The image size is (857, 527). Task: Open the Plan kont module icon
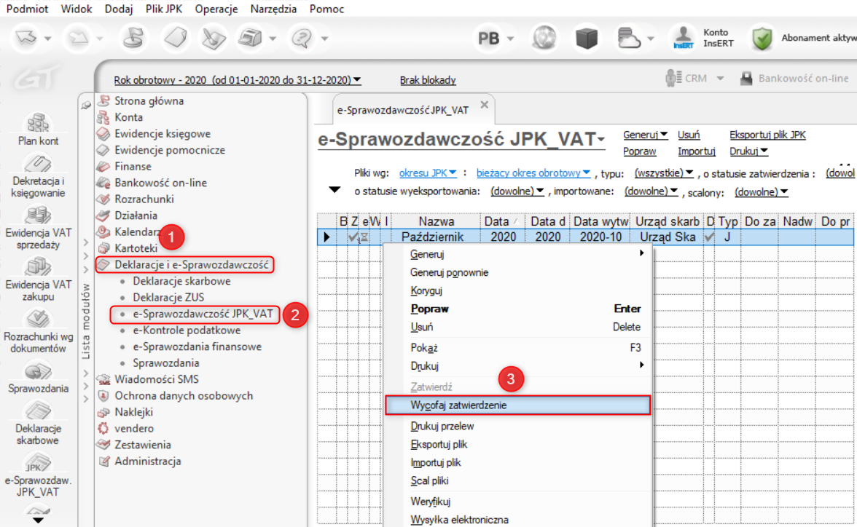tap(38, 123)
